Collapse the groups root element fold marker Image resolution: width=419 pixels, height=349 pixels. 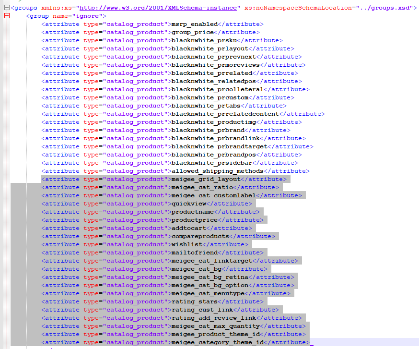pos(7,8)
